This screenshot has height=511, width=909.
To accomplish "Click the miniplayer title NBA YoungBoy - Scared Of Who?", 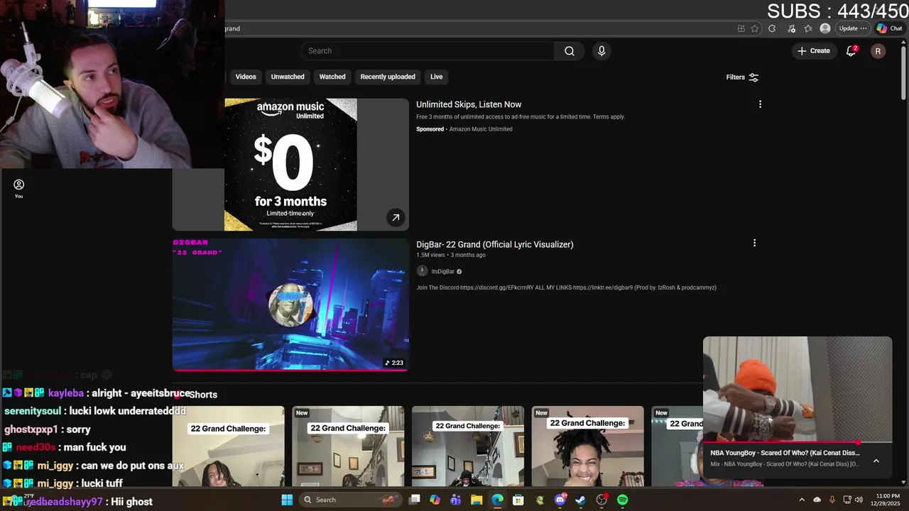I will click(x=785, y=453).
